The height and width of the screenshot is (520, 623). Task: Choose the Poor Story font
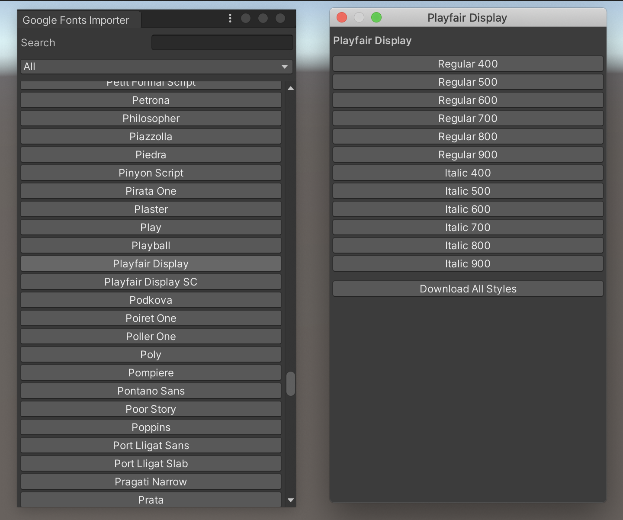[x=151, y=409]
